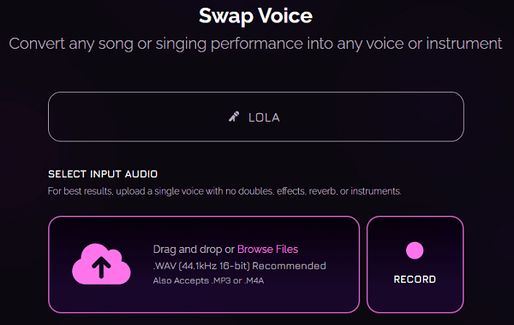Open the Browse Files link
The image size is (514, 325).
coord(267,250)
